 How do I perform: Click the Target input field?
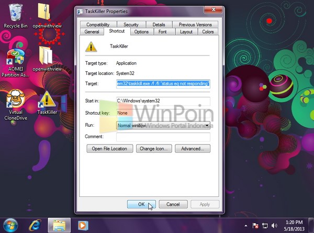pos(163,84)
